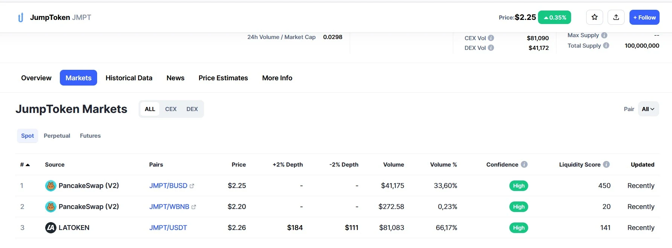
Task: Open the More Info tab
Action: 277,78
